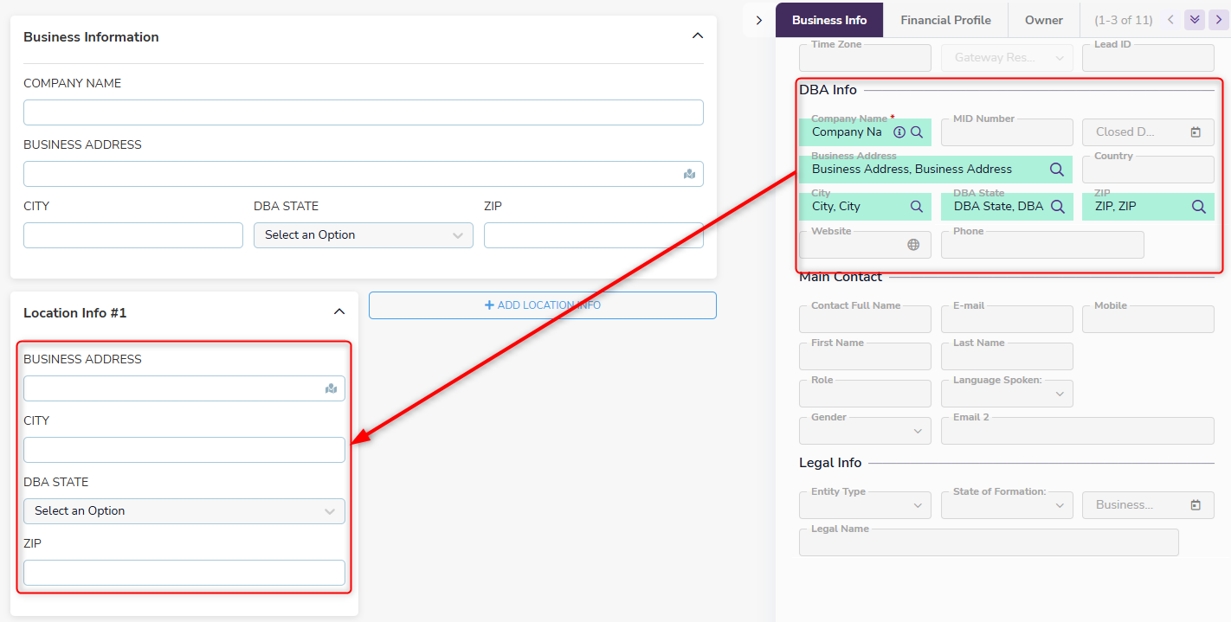Click the Company Name input in Business Information
1231x622 pixels.
coord(363,112)
